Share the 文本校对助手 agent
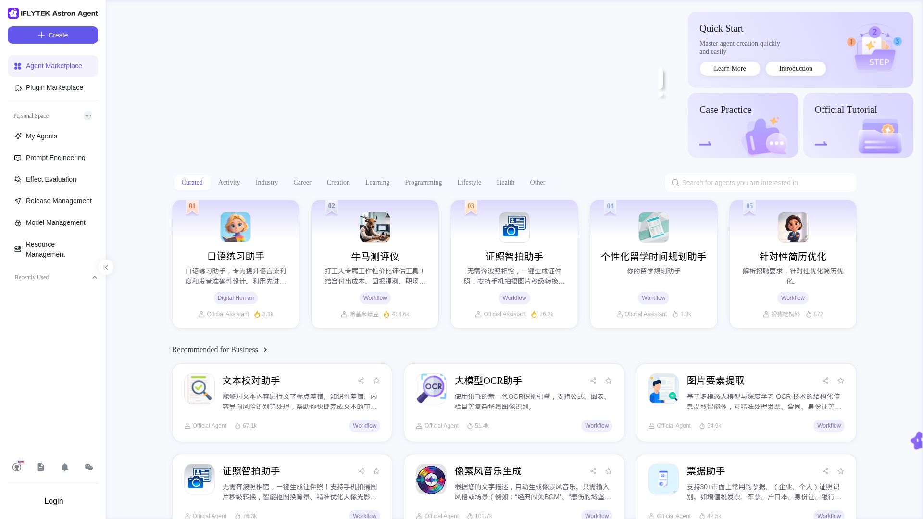The image size is (923, 519). pos(361,381)
